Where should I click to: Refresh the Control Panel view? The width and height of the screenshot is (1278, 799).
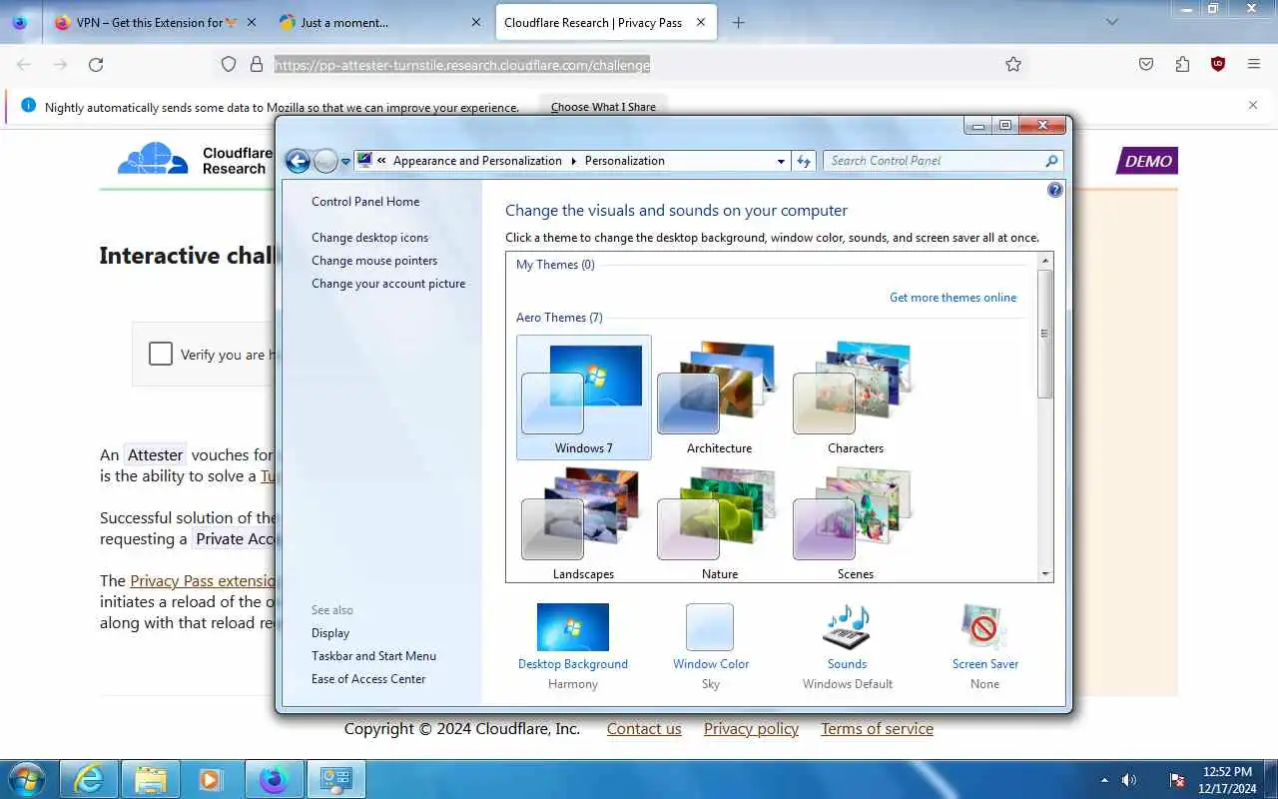click(x=804, y=161)
